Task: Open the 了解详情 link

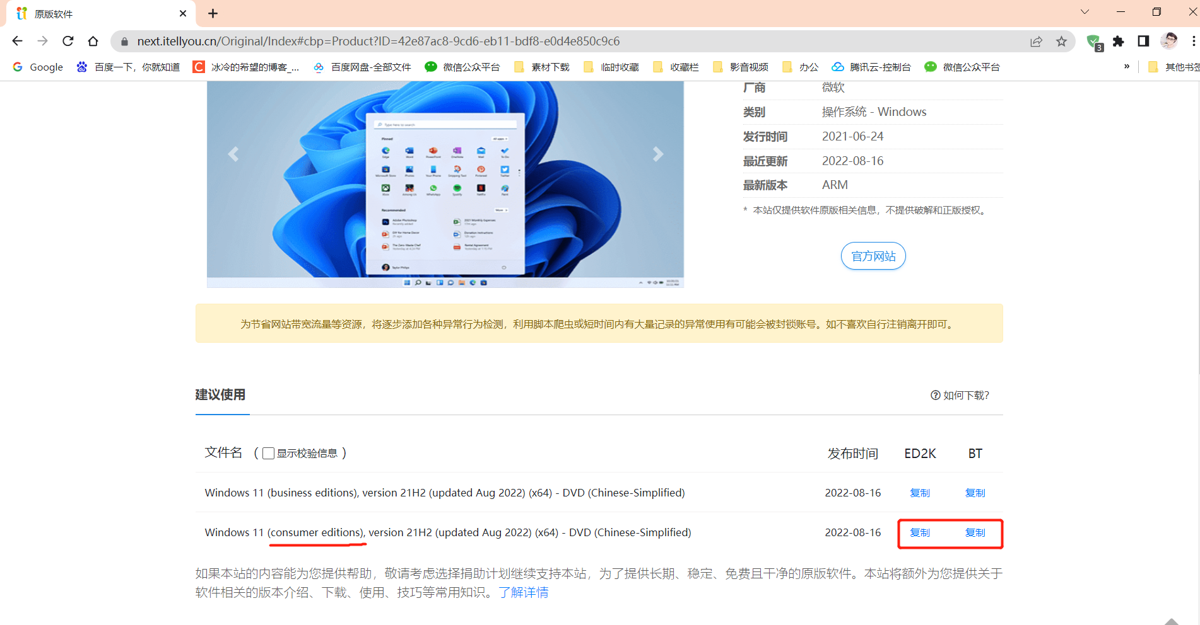Action: 524,592
